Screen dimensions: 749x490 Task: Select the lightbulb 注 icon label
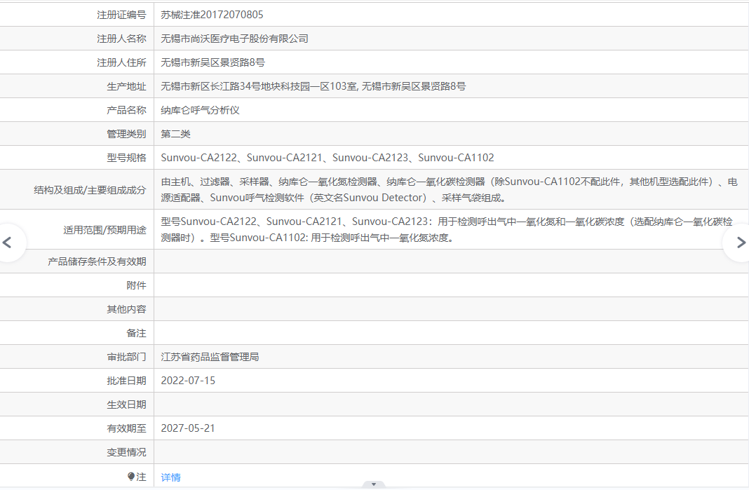(x=137, y=477)
